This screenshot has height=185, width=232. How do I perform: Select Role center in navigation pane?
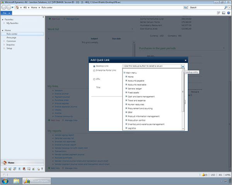pyautogui.click(x=22, y=34)
